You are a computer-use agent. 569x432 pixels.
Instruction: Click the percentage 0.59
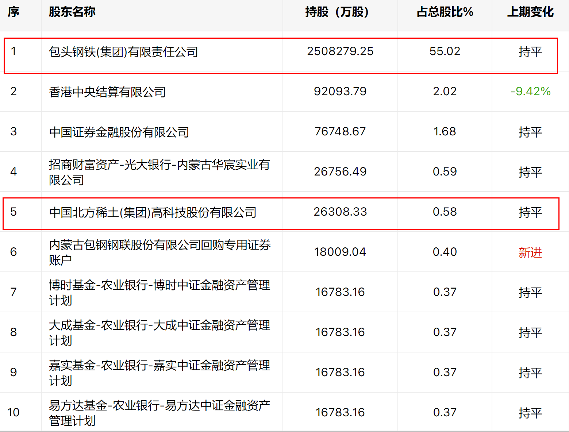point(445,171)
